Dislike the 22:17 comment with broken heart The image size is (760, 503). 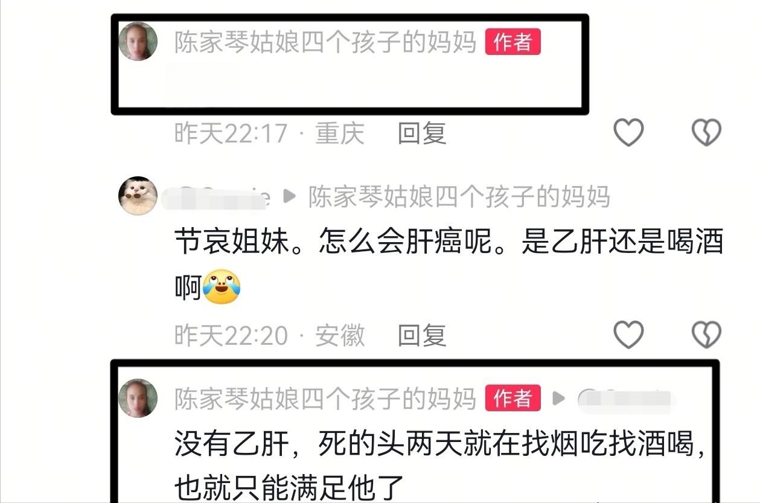[706, 132]
